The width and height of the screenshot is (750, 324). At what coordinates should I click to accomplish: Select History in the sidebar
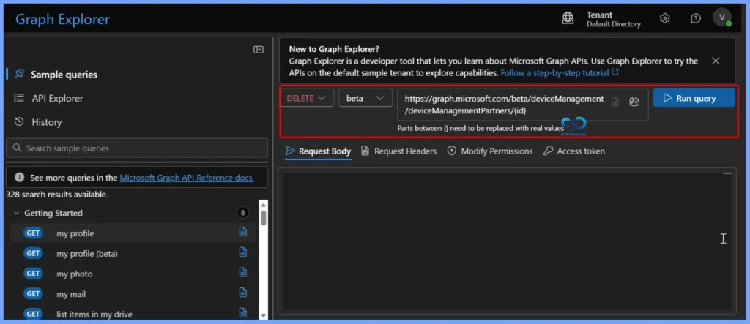pos(46,122)
